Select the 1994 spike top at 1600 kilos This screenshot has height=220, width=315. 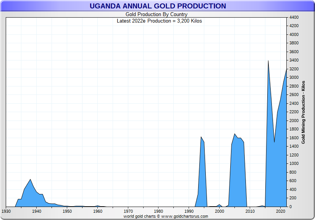(201, 137)
